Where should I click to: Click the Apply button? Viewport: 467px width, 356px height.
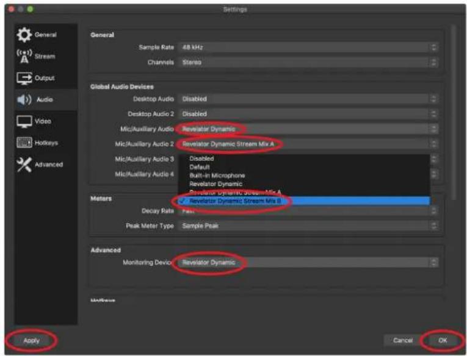coord(31,341)
